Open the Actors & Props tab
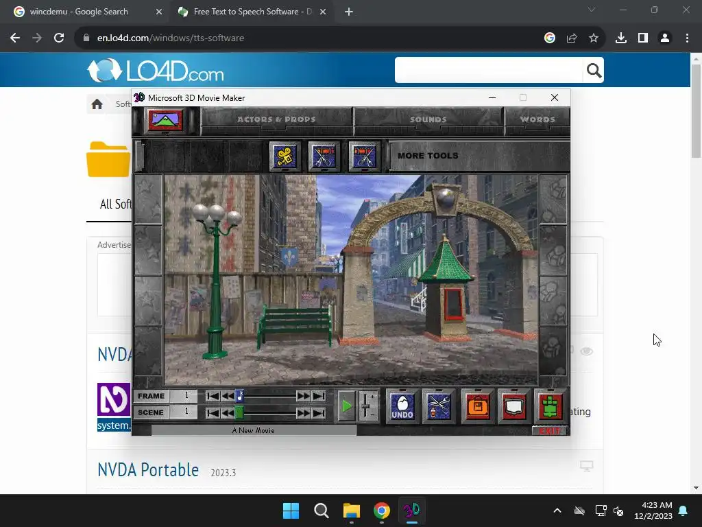 [276, 119]
